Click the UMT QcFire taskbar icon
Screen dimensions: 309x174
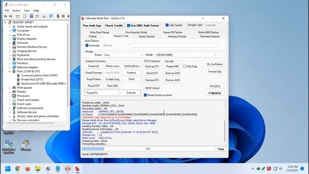click(77, 169)
